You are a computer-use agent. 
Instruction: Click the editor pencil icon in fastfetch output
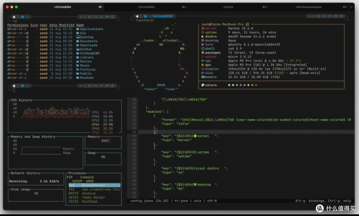pyautogui.click(x=203, y=57)
